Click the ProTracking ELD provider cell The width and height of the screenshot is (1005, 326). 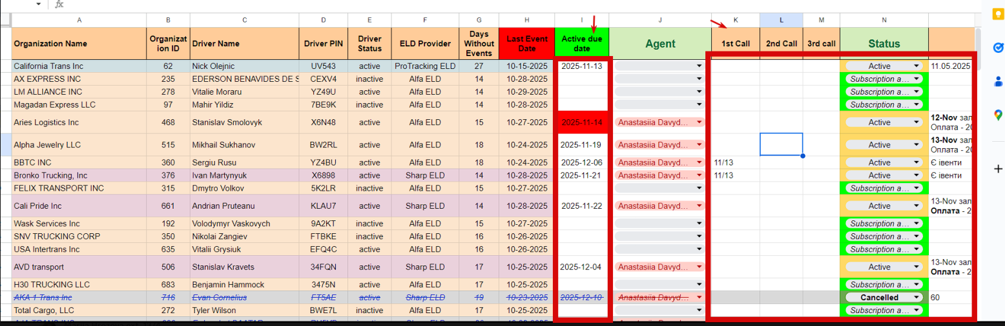click(424, 66)
